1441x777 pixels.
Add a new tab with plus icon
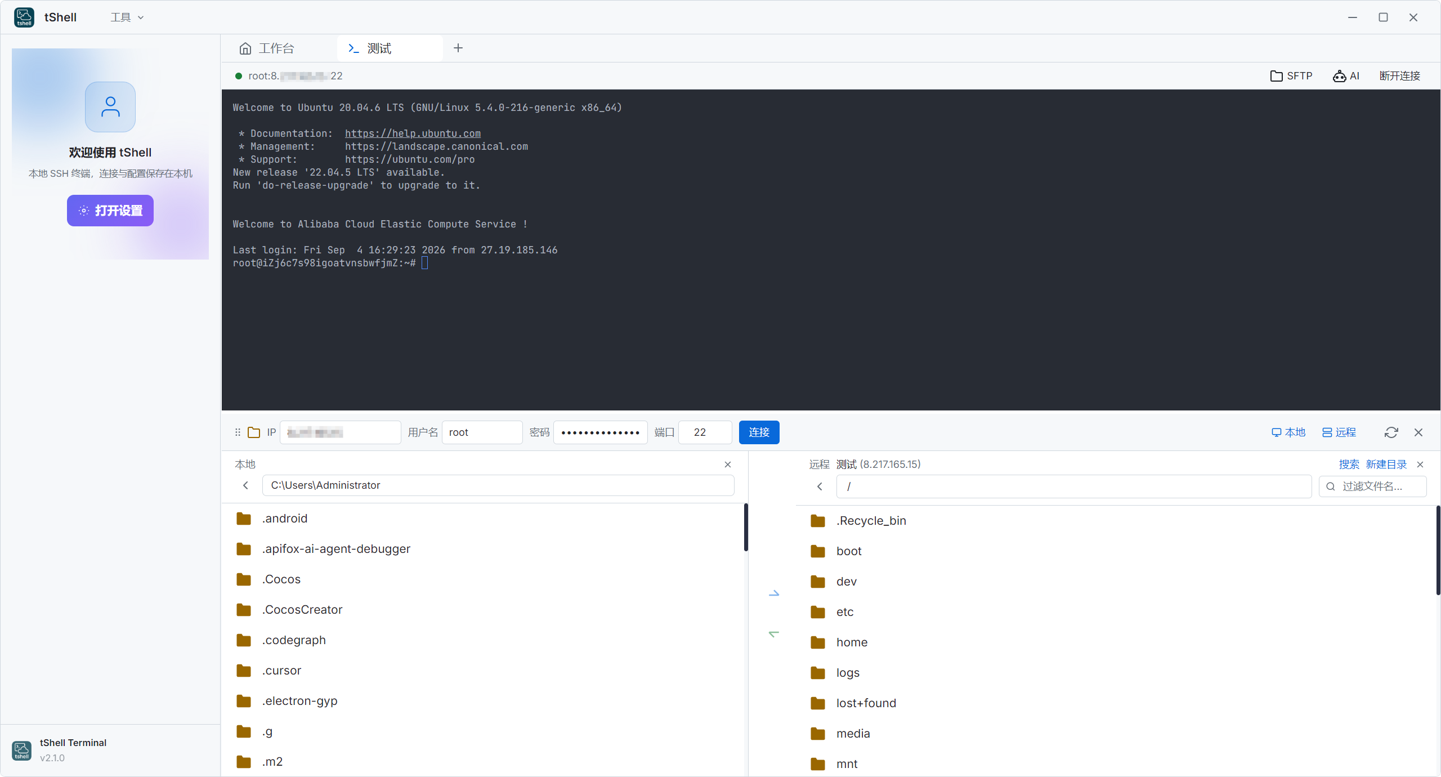458,48
